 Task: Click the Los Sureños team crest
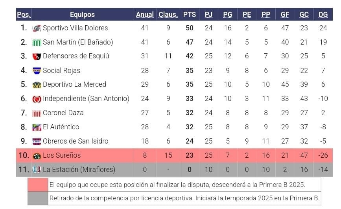click(x=37, y=155)
